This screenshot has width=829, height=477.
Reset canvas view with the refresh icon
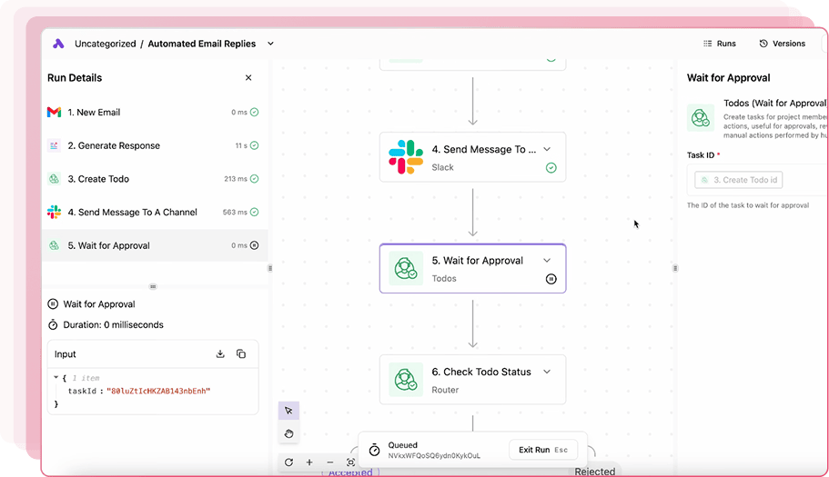(x=288, y=462)
